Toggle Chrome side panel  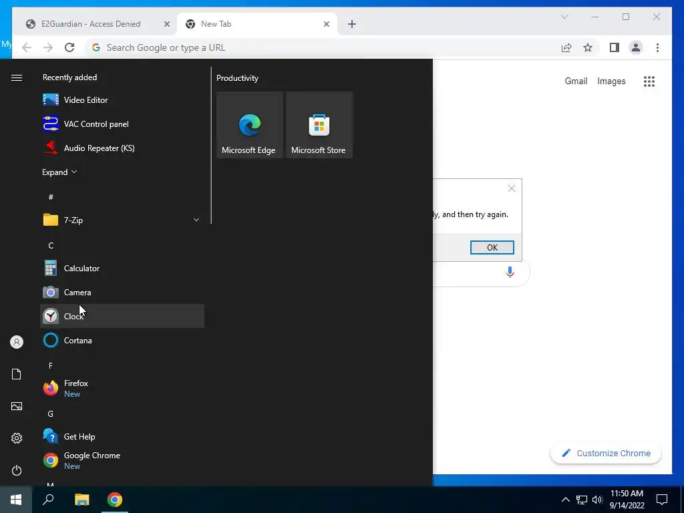pos(615,47)
